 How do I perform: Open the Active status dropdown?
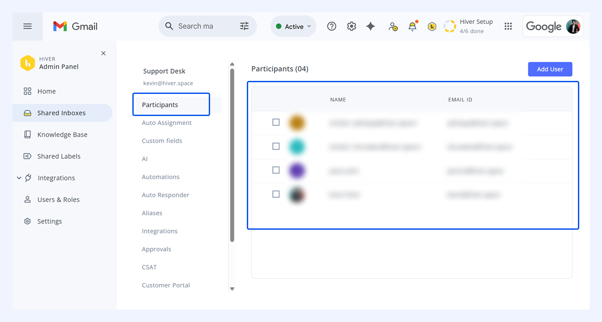[293, 26]
